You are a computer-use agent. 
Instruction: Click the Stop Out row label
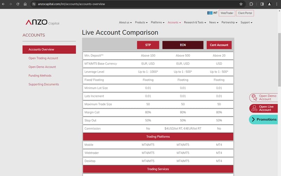coord(90,120)
